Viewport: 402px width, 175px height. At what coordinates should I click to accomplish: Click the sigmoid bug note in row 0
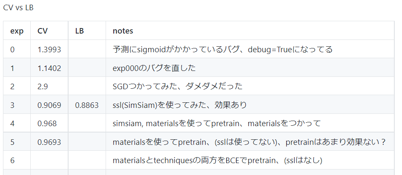pos(223,49)
